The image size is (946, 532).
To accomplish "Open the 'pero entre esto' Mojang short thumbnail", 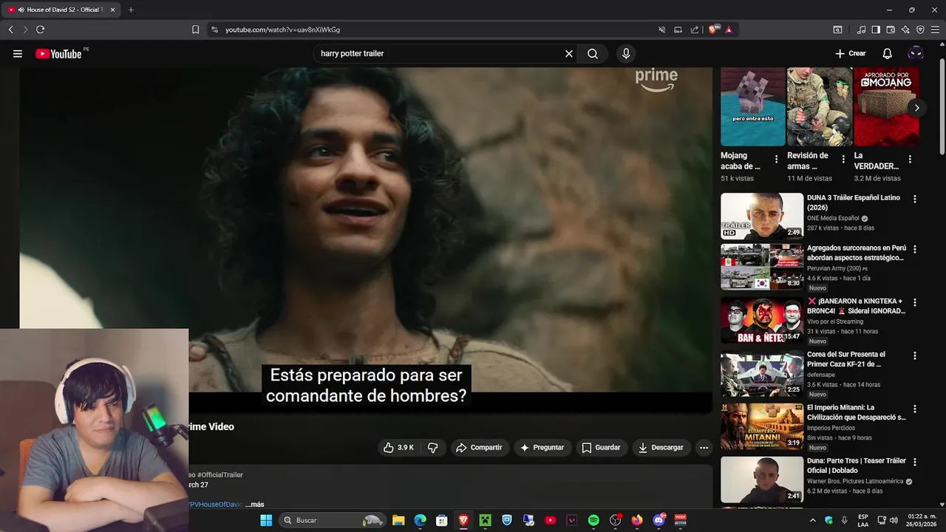I will (753, 106).
